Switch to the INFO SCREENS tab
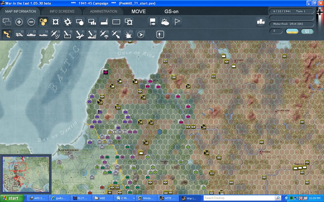Screen dimensions: 324x202 coord(62,11)
